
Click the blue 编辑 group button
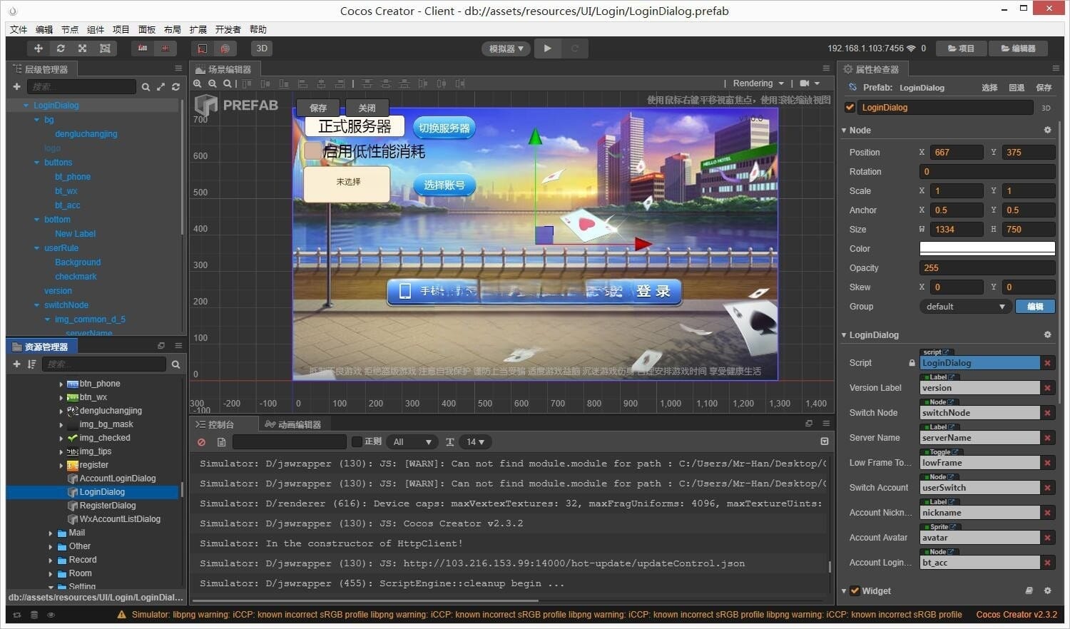point(1035,307)
